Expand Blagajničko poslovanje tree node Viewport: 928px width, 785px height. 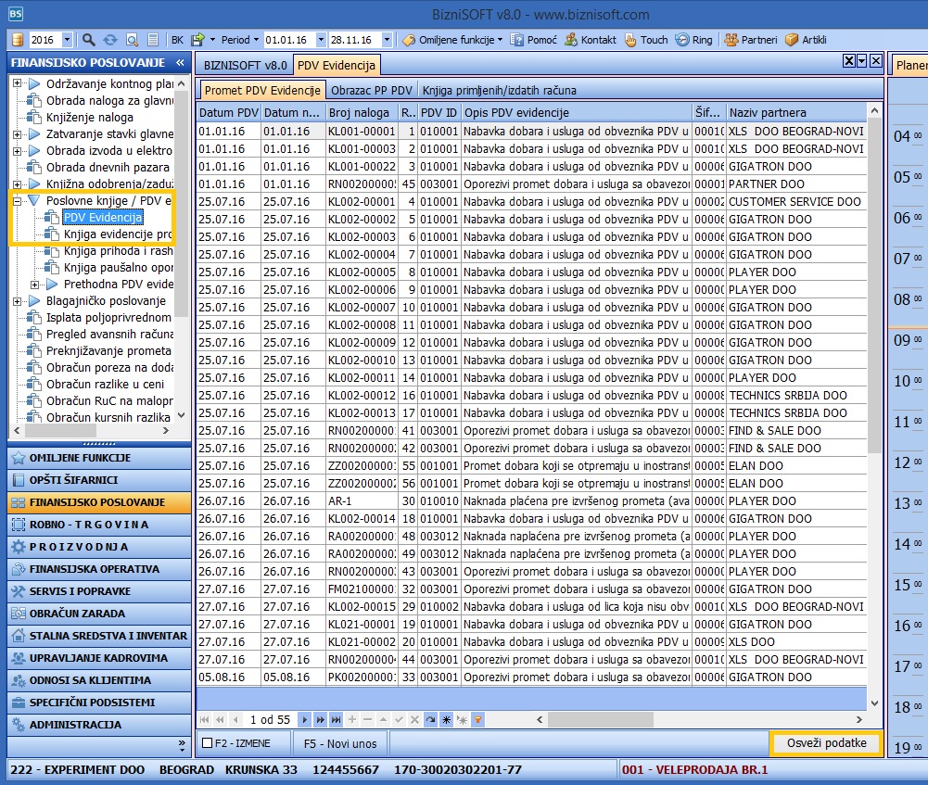(19, 301)
